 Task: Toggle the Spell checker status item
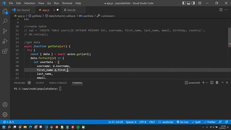click(196, 122)
